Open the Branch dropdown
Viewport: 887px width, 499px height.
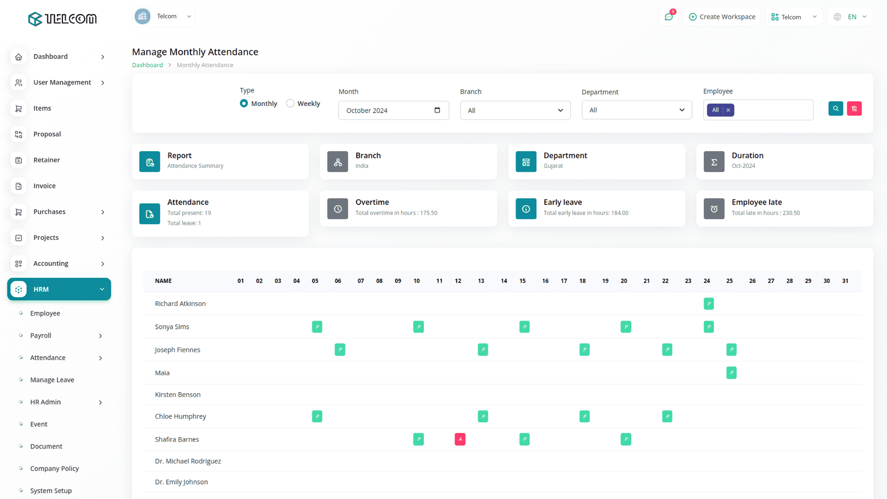pos(515,110)
